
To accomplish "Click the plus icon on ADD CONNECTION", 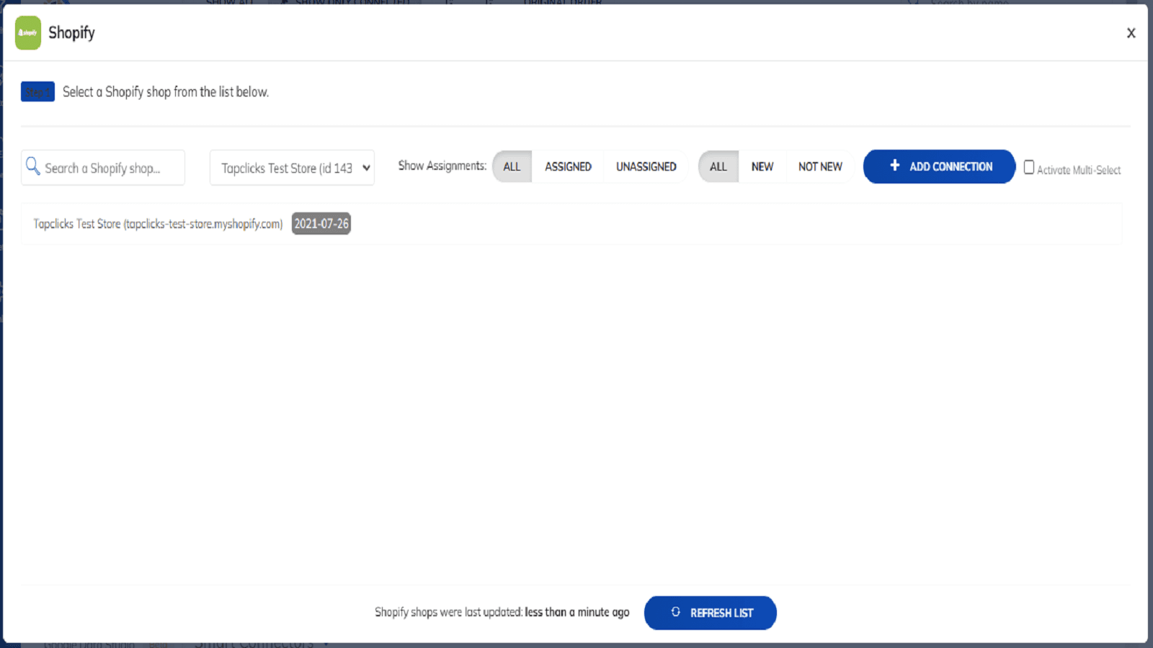I will pos(895,166).
